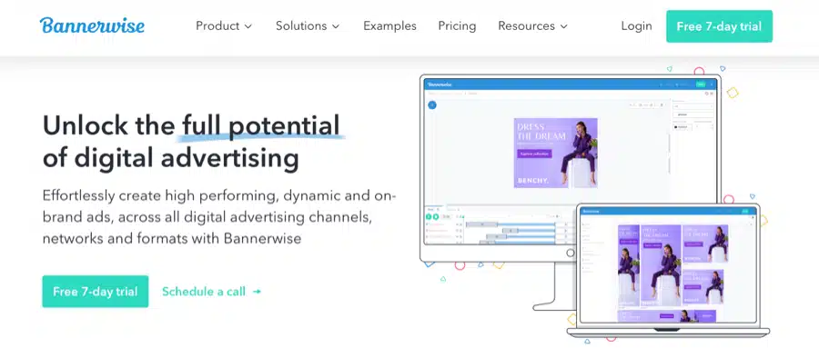Expand the Product dropdown chevron

click(248, 26)
